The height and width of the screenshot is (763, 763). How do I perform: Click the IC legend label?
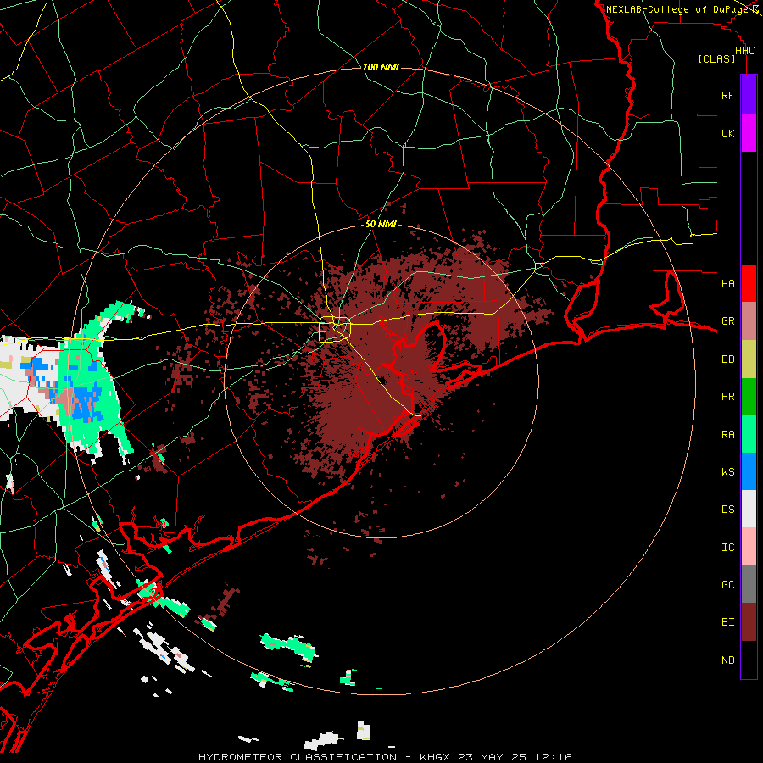pos(727,547)
